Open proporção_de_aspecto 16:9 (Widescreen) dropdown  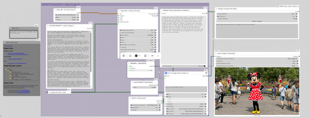pyautogui.click(x=146, y=105)
